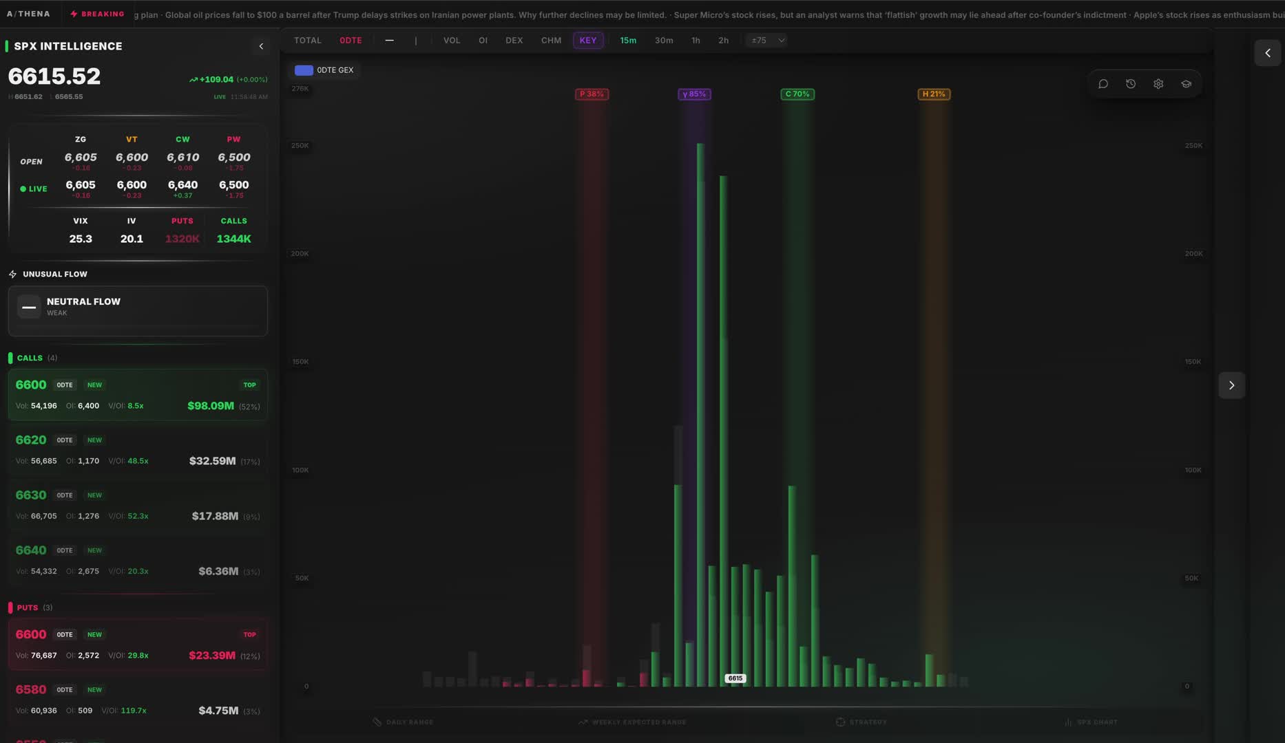
Task: Select the 6600 ODTE call entry
Action: (x=138, y=395)
